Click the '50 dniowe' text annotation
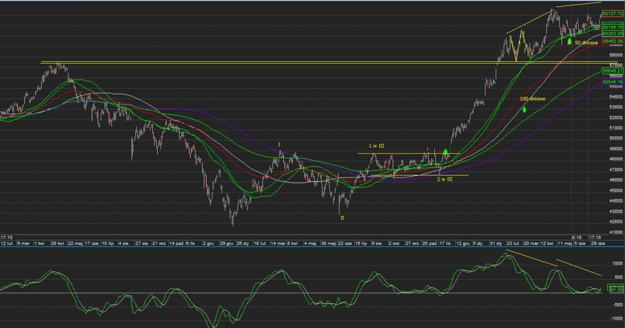 [586, 43]
